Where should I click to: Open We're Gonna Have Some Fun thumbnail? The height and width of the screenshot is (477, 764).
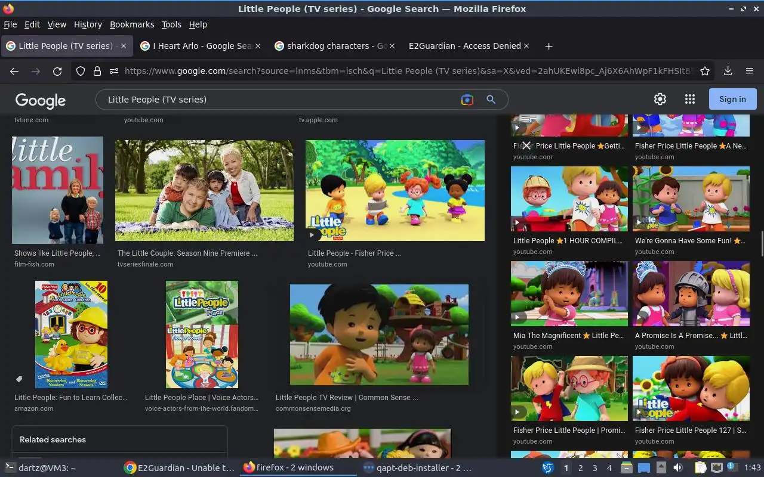691,199
